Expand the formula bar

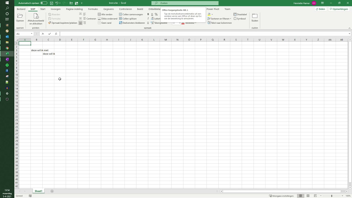click(x=349, y=34)
